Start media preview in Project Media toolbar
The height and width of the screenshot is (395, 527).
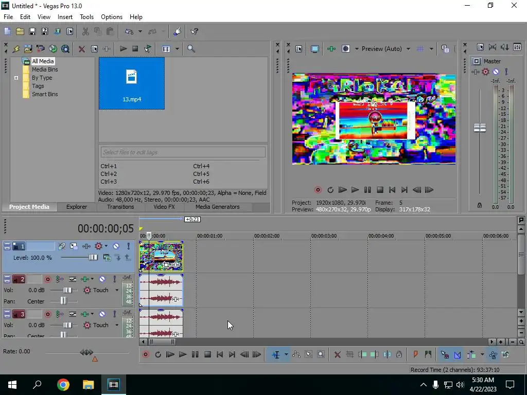124,49
